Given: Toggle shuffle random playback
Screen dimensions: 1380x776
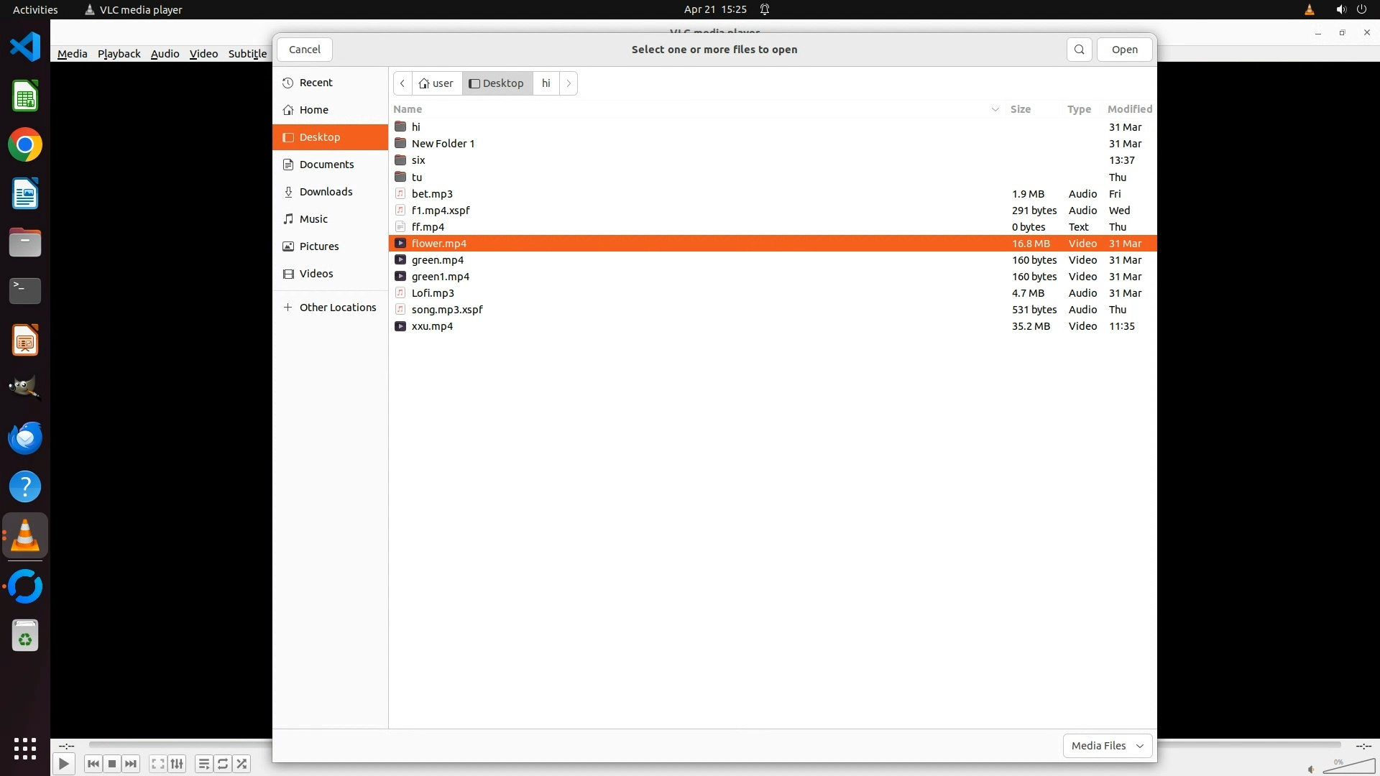Looking at the screenshot, I should click(x=242, y=764).
